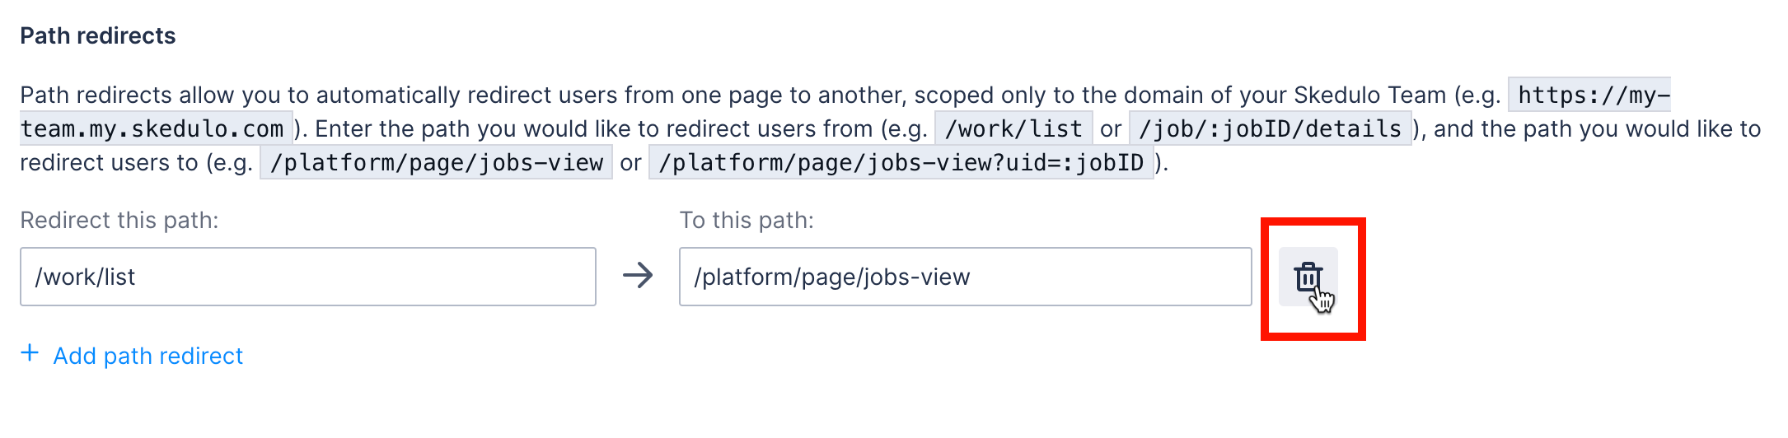The height and width of the screenshot is (438, 1788).
Task: Click the /work/list code example in description
Action: click(1013, 129)
